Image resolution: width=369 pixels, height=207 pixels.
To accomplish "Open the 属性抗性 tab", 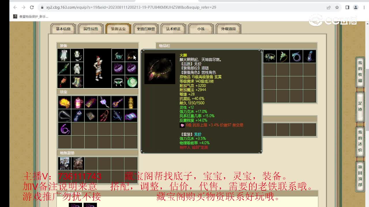I will [91, 29].
